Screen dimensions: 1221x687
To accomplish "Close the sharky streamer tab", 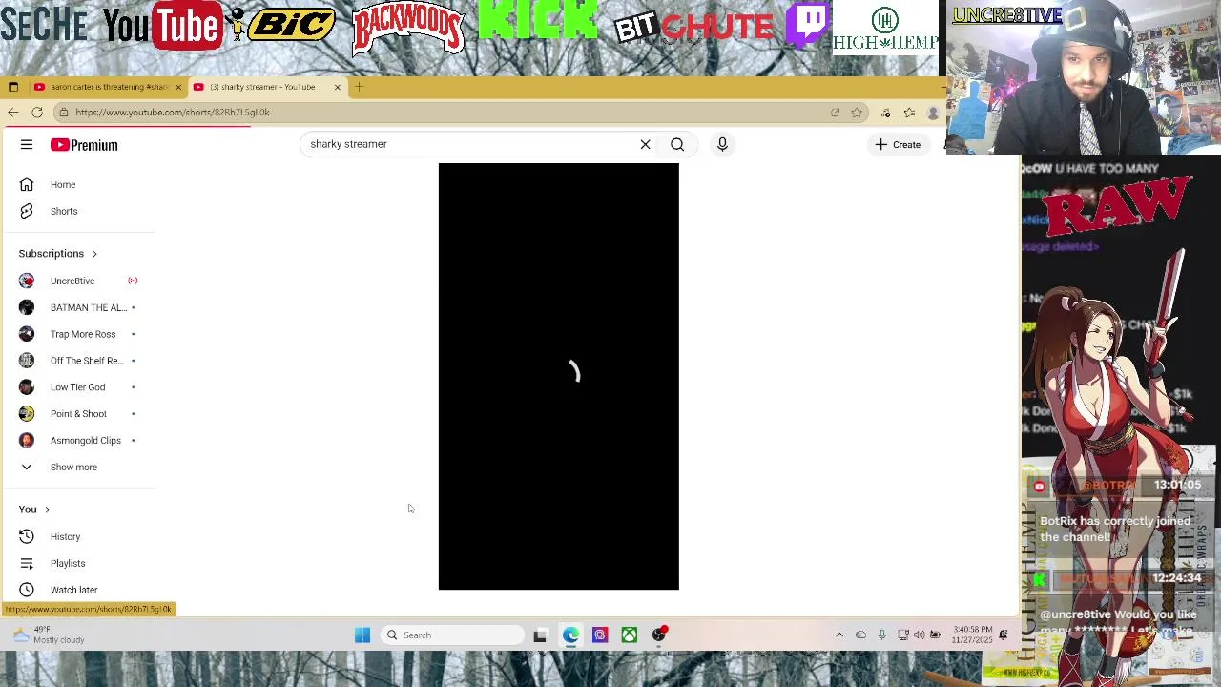I will pyautogui.click(x=337, y=87).
